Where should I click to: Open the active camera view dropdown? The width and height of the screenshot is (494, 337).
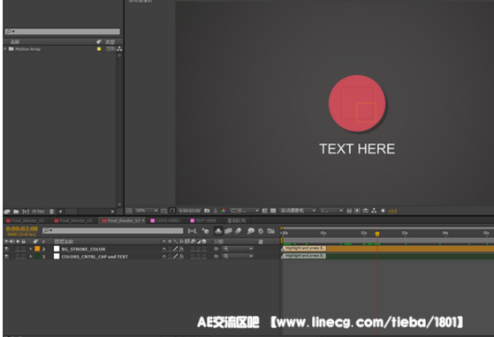coord(298,211)
